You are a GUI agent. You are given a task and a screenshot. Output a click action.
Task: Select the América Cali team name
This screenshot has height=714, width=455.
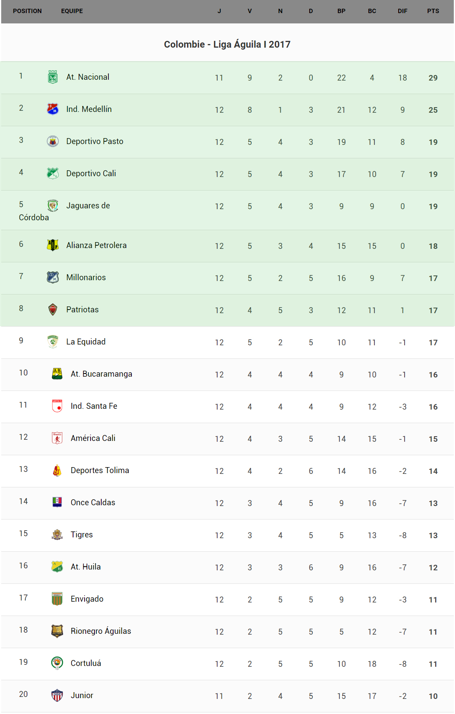coord(93,438)
